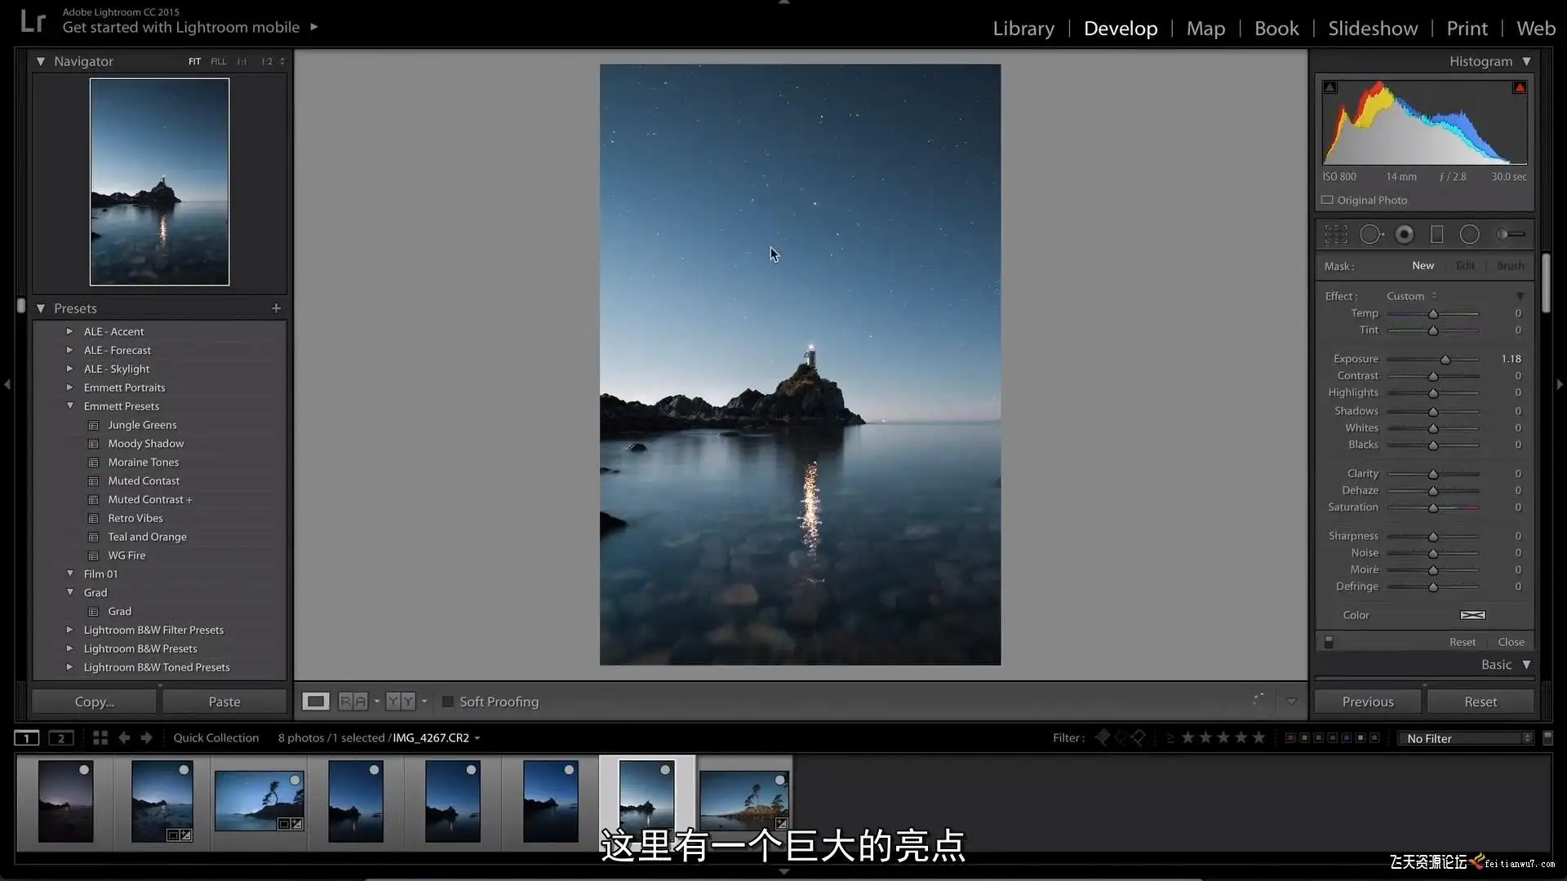1567x881 pixels.
Task: Click the add preset plus icon
Action: 276,308
